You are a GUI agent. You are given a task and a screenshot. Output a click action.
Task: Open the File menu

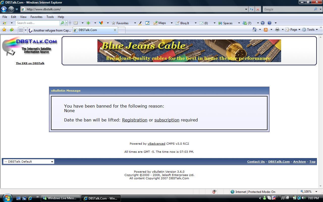point(5,17)
